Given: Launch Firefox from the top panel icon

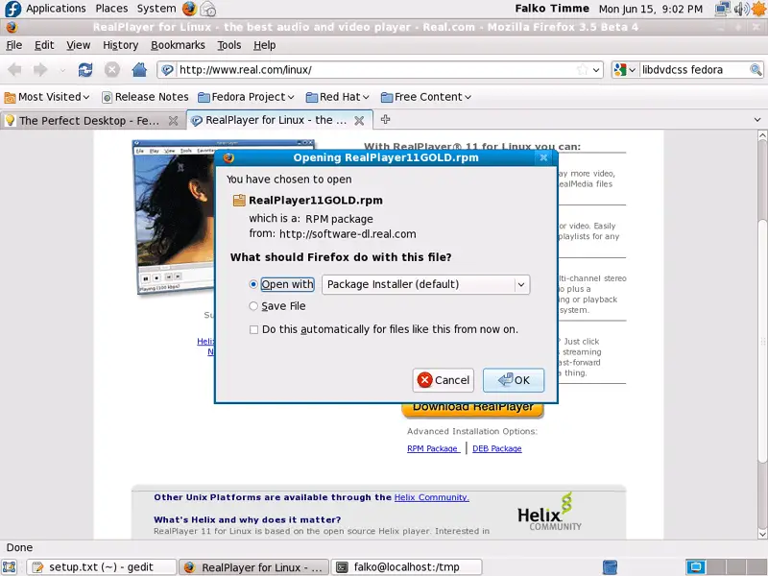Looking at the screenshot, I should [189, 9].
